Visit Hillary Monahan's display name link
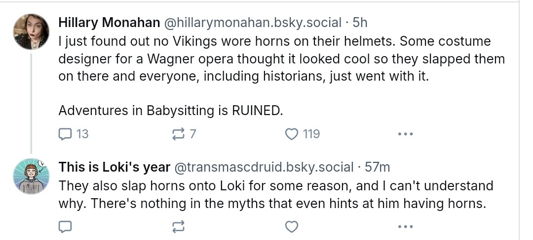Image resolution: width=533 pixels, height=240 pixels. pyautogui.click(x=109, y=23)
